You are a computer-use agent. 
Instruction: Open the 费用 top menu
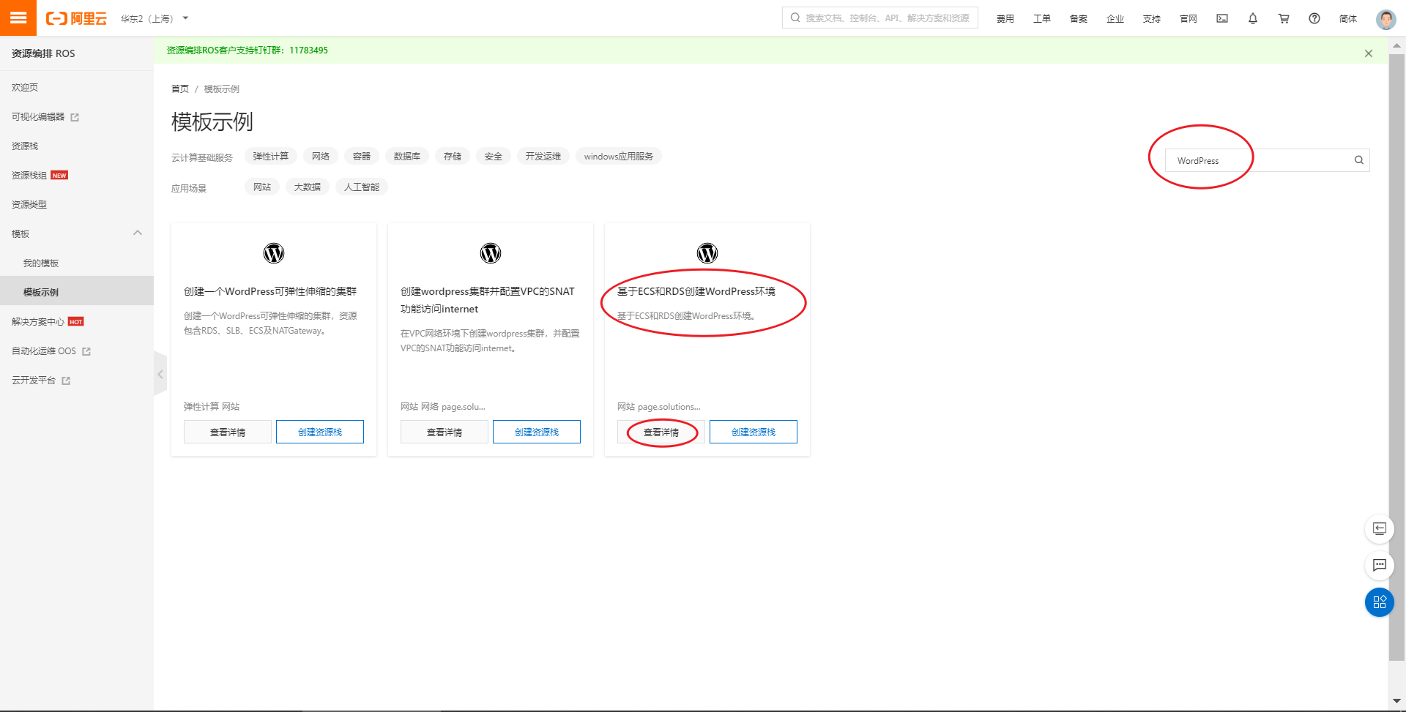click(x=1005, y=18)
